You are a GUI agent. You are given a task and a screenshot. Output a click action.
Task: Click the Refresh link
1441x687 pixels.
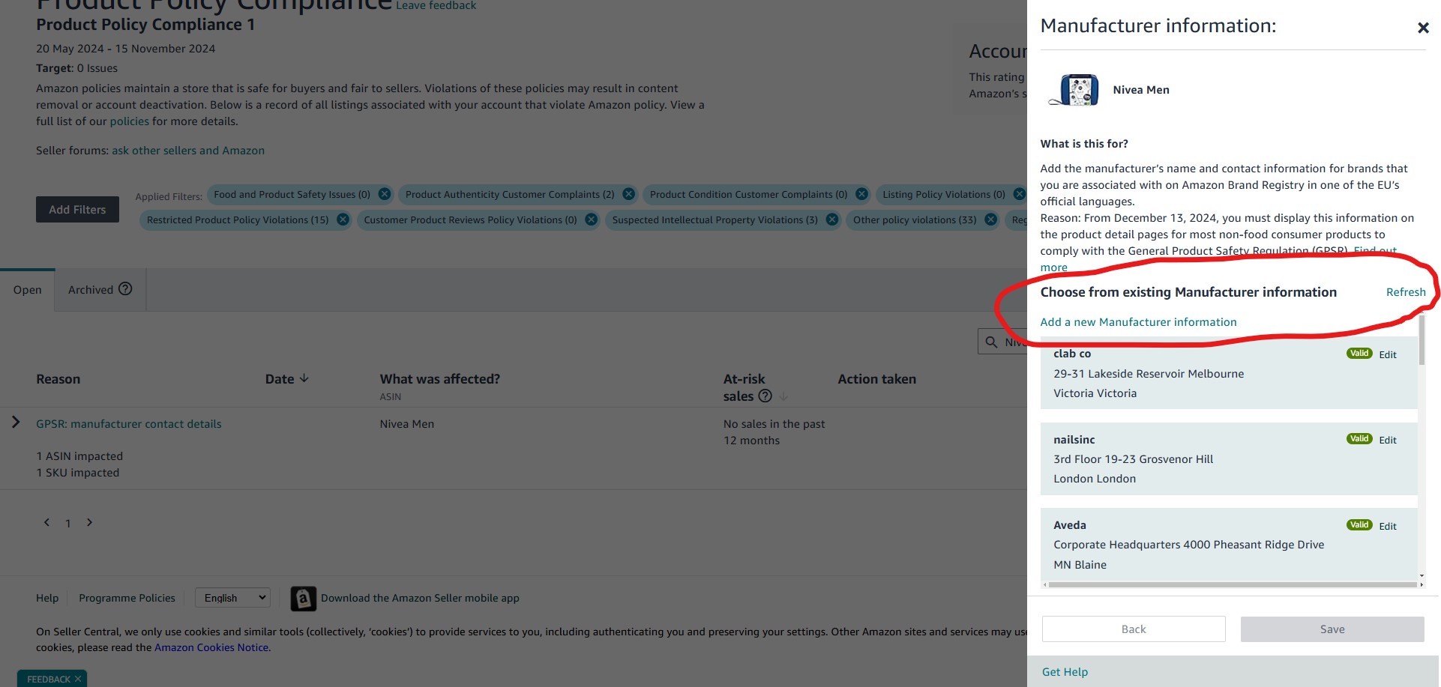click(1406, 292)
